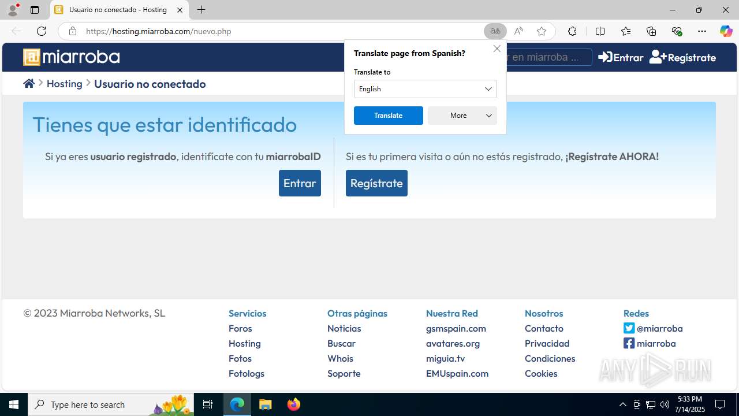Launch Firefox from the taskbar
This screenshot has width=739, height=416.
click(x=294, y=404)
